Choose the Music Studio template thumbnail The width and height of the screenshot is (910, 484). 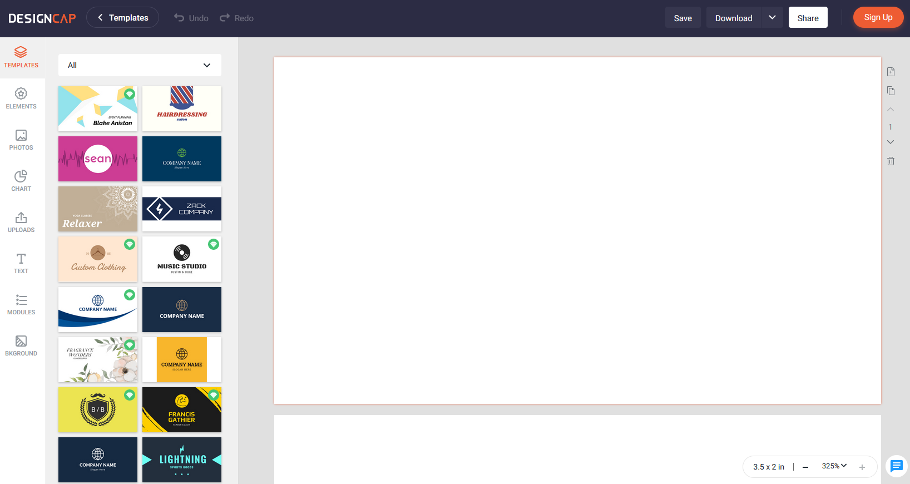coord(182,259)
